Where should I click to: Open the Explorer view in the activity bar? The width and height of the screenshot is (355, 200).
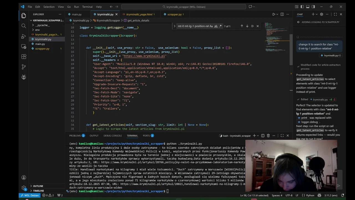(24, 16)
